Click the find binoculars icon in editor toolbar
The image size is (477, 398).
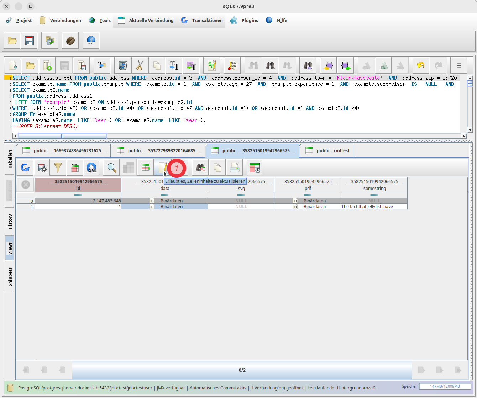point(270,65)
